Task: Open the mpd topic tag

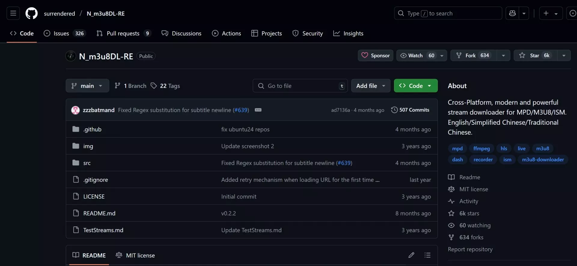Action: pyautogui.click(x=457, y=148)
